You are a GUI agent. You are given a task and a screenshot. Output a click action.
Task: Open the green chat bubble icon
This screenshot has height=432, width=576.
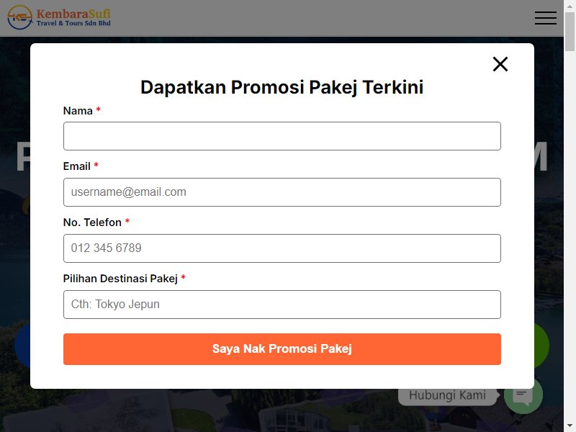523,396
